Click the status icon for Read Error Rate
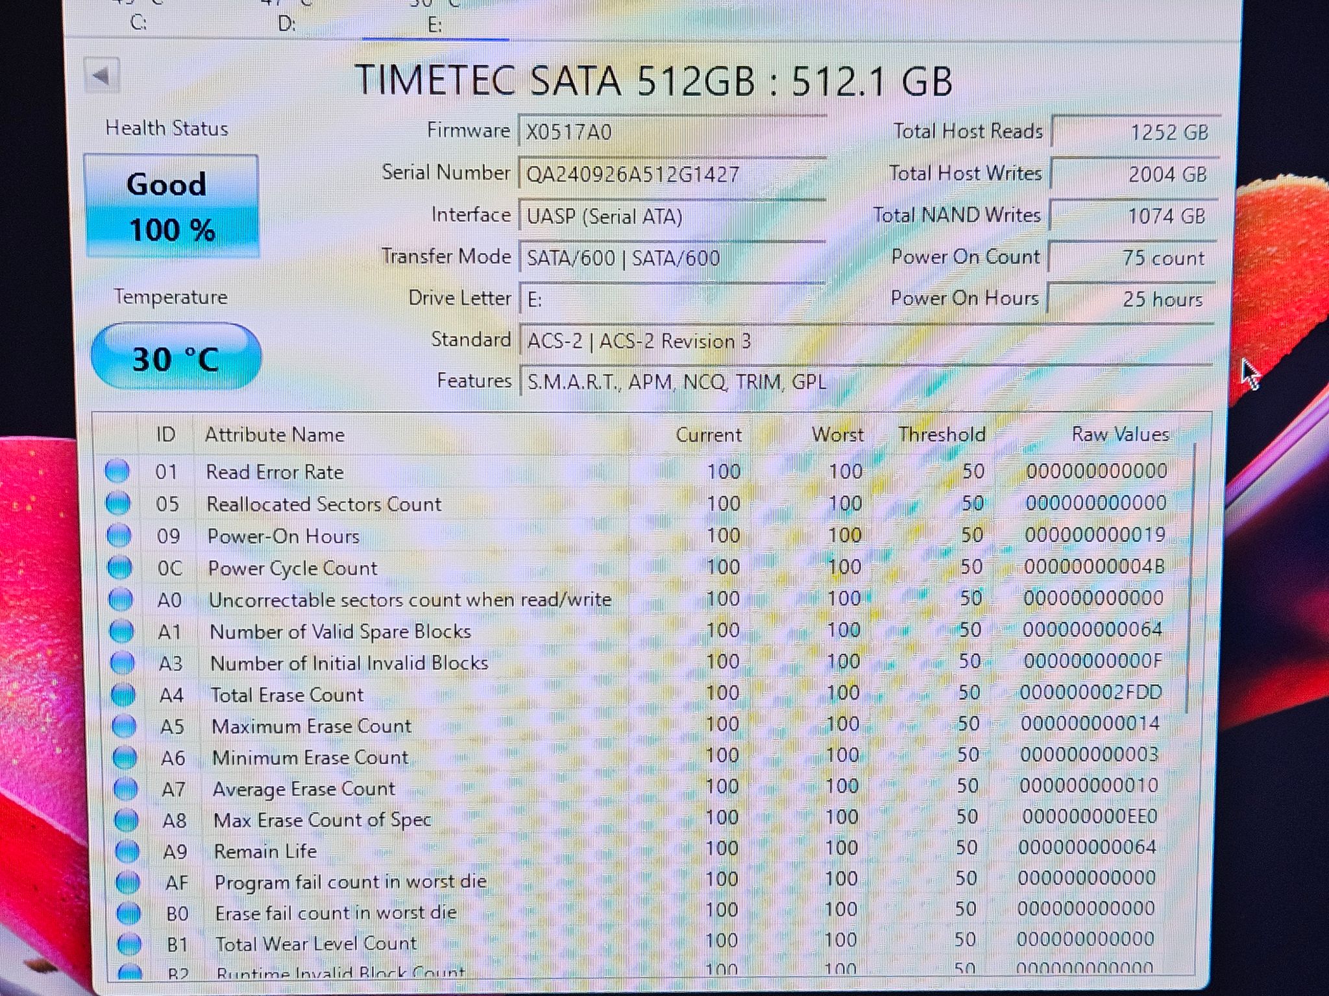This screenshot has height=996, width=1329. [117, 471]
